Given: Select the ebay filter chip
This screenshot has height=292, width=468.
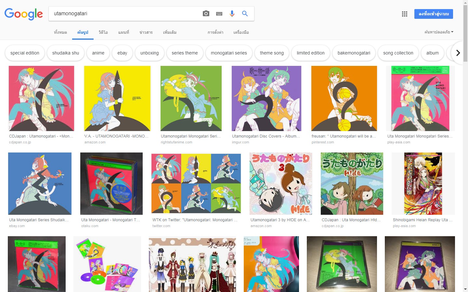Looking at the screenshot, I should pyautogui.click(x=122, y=53).
